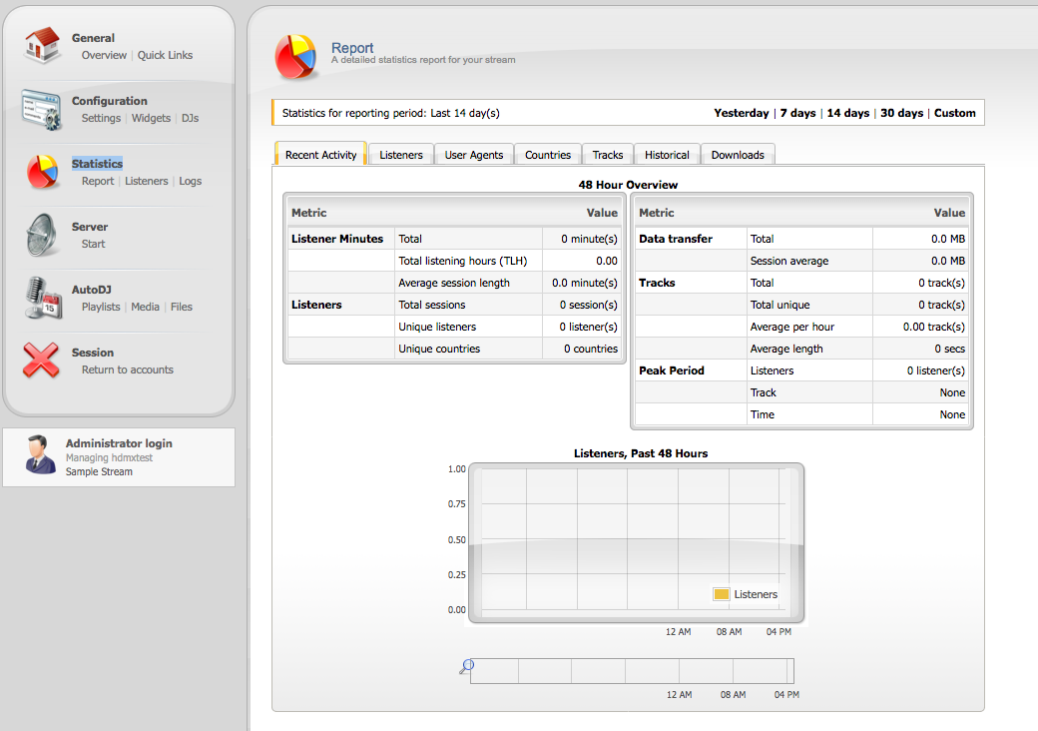
Task: Click the AutoDJ microphone icon
Action: pyautogui.click(x=42, y=298)
